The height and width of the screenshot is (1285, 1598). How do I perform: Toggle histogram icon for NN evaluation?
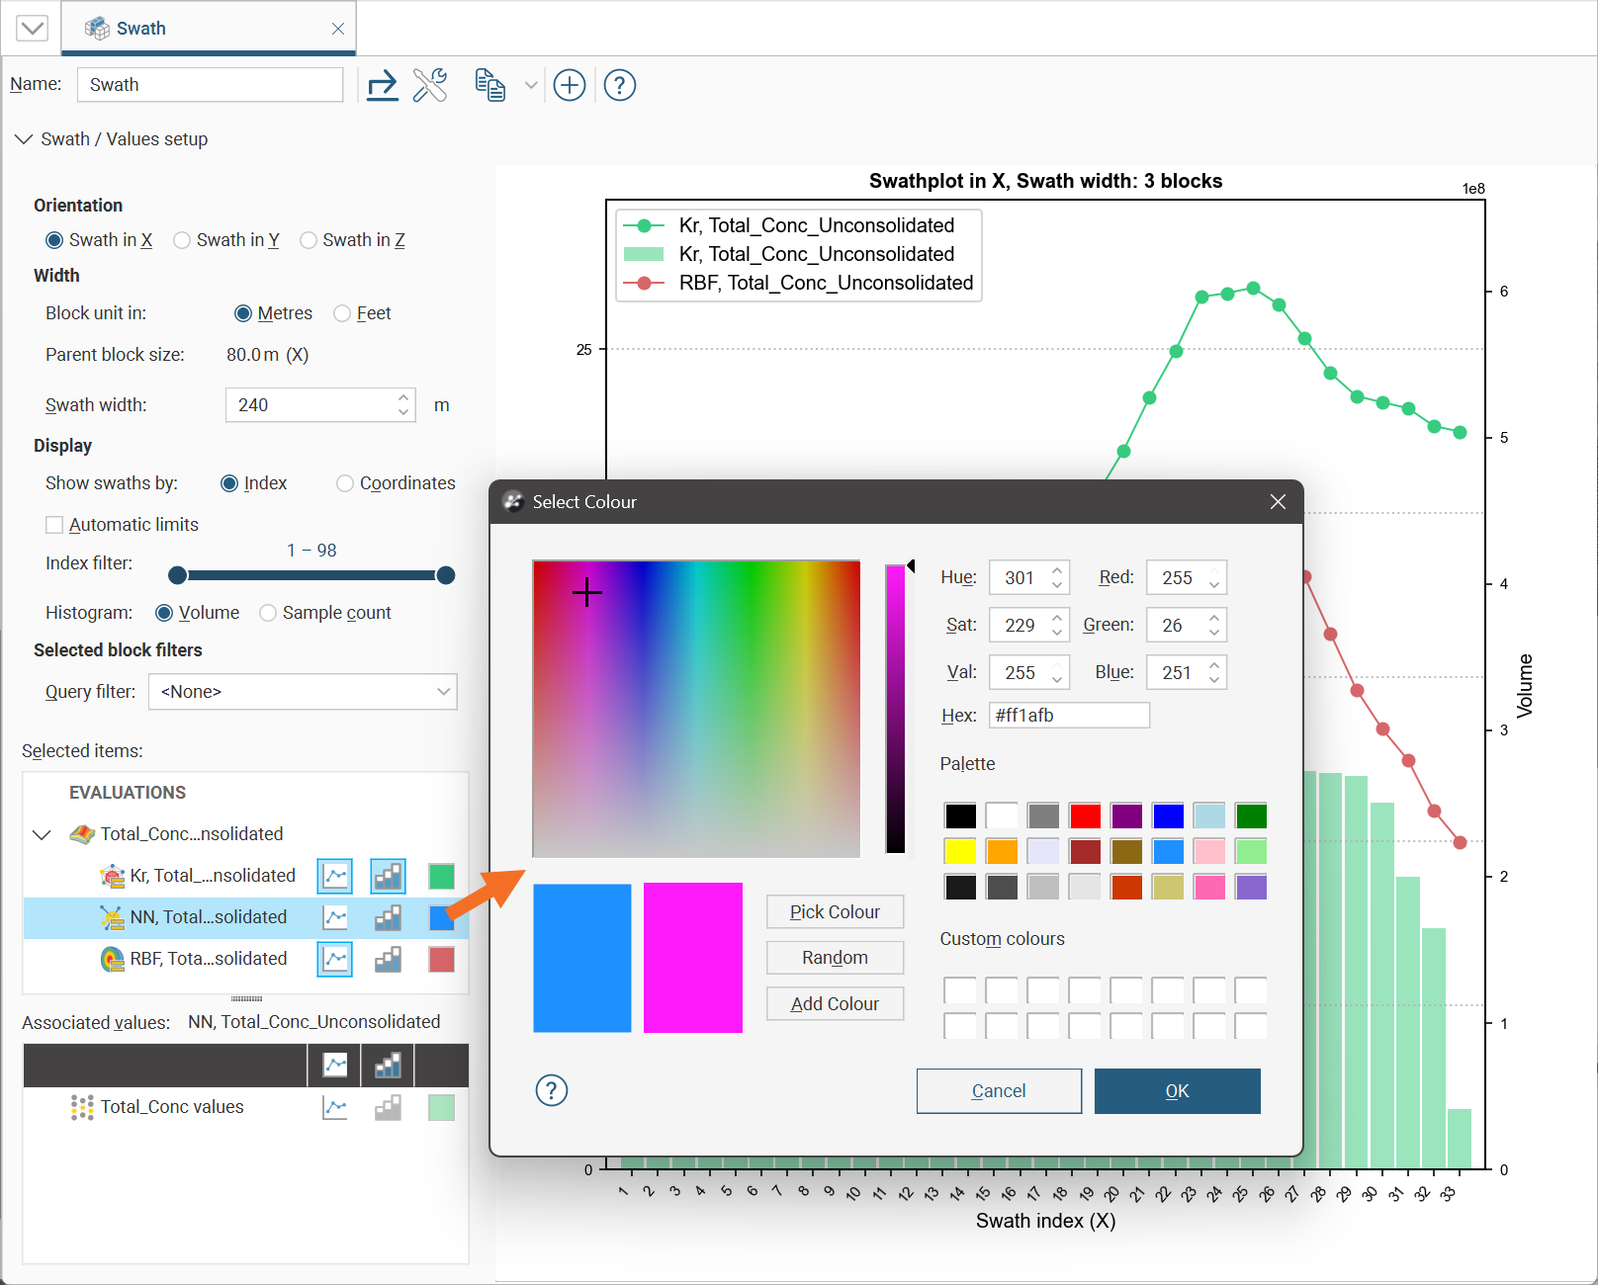click(388, 917)
